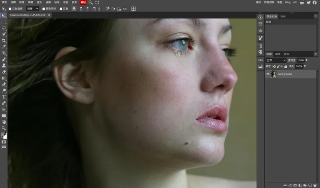Open the API link
320x188 pixels.
pyautogui.click(x=295, y=3)
